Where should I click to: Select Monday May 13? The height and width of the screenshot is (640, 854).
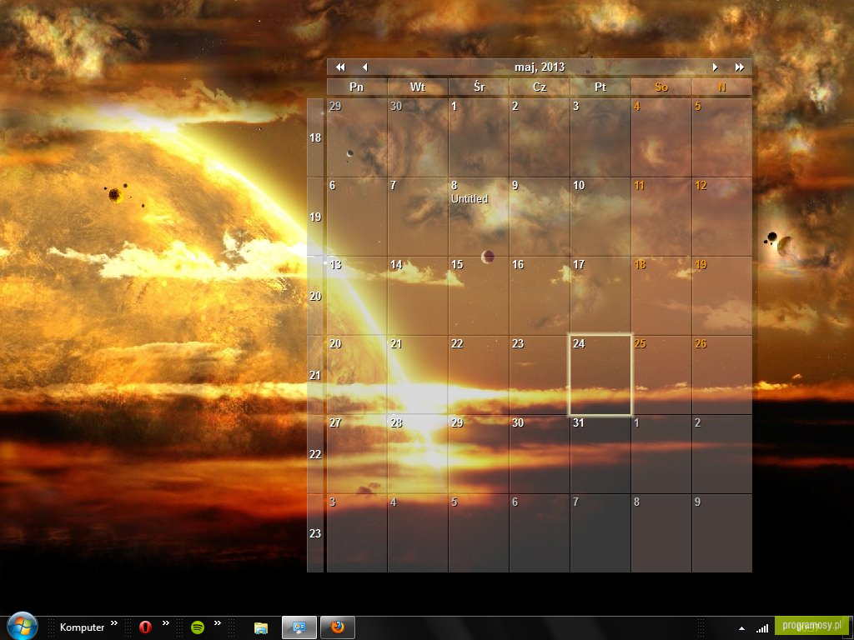point(357,296)
